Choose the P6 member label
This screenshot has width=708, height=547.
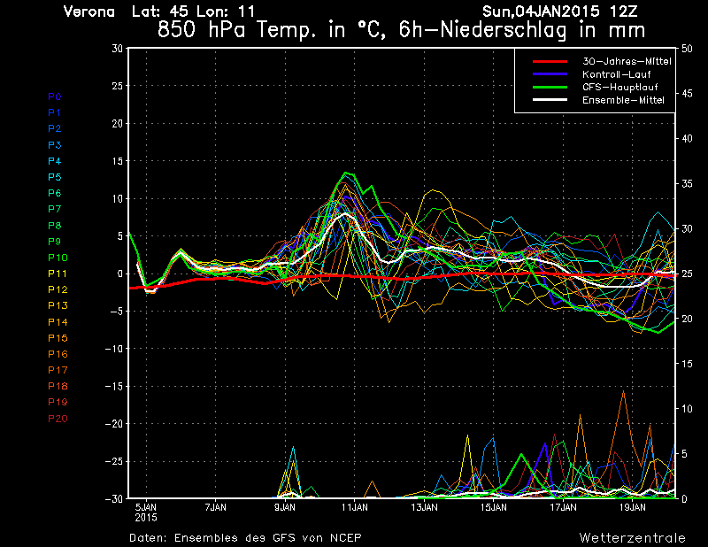[x=55, y=193]
